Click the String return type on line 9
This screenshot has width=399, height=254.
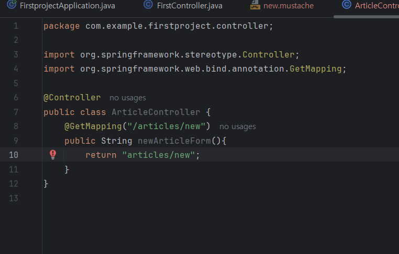coord(117,141)
